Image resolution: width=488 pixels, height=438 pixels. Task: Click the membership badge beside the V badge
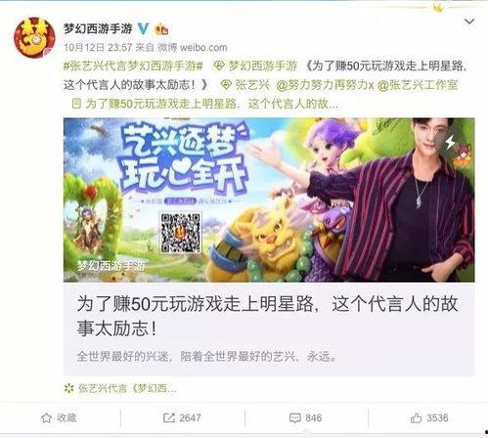[x=161, y=29]
